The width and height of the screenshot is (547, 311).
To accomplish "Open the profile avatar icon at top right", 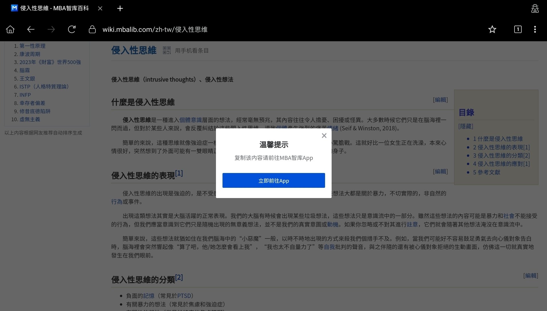I will tap(535, 8).
